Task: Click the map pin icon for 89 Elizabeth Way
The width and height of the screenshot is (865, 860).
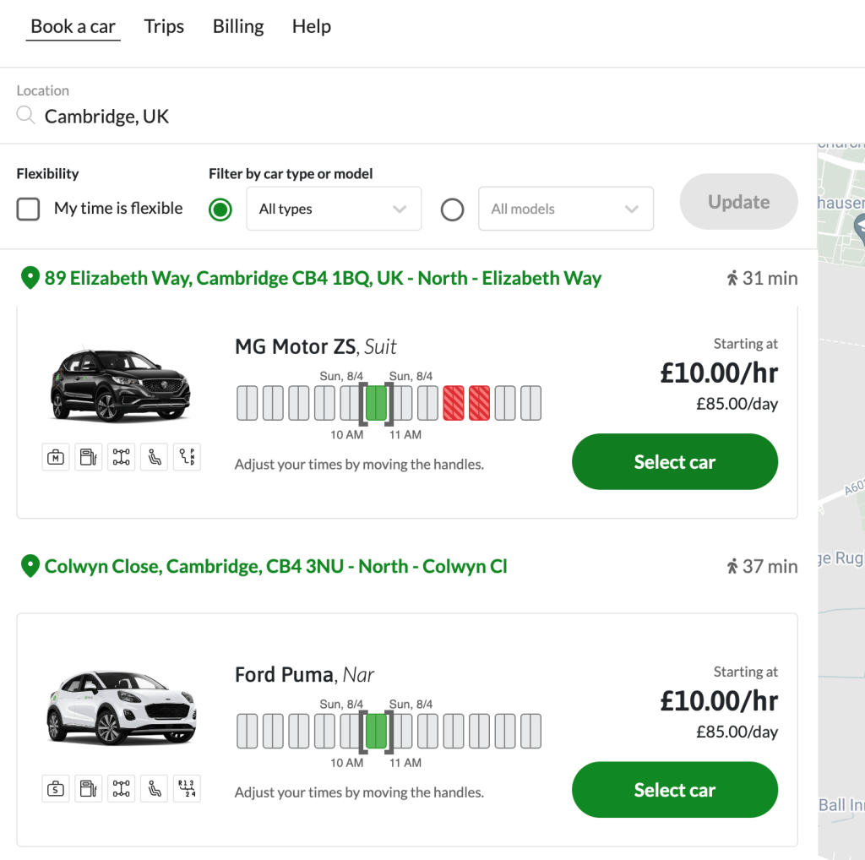Action: pyautogui.click(x=30, y=278)
